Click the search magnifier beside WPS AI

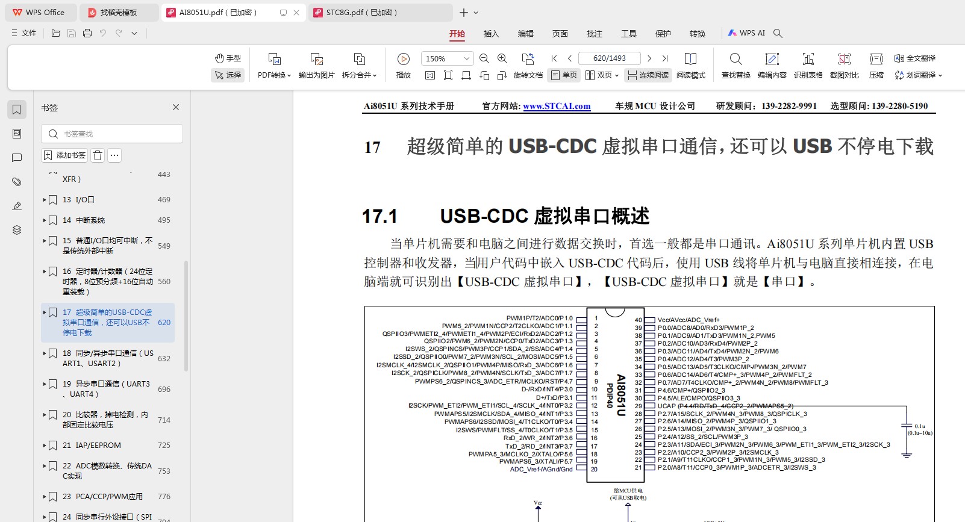pyautogui.click(x=778, y=33)
